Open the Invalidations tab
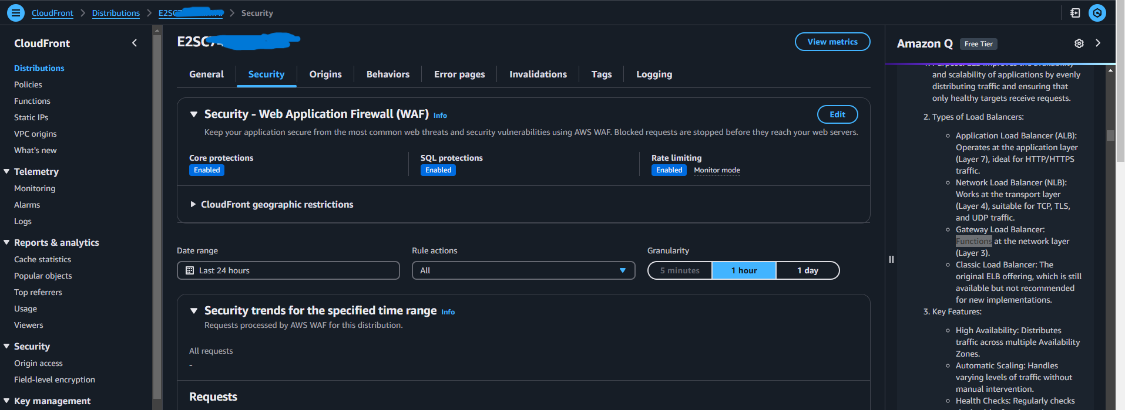This screenshot has width=1125, height=410. [x=538, y=74]
